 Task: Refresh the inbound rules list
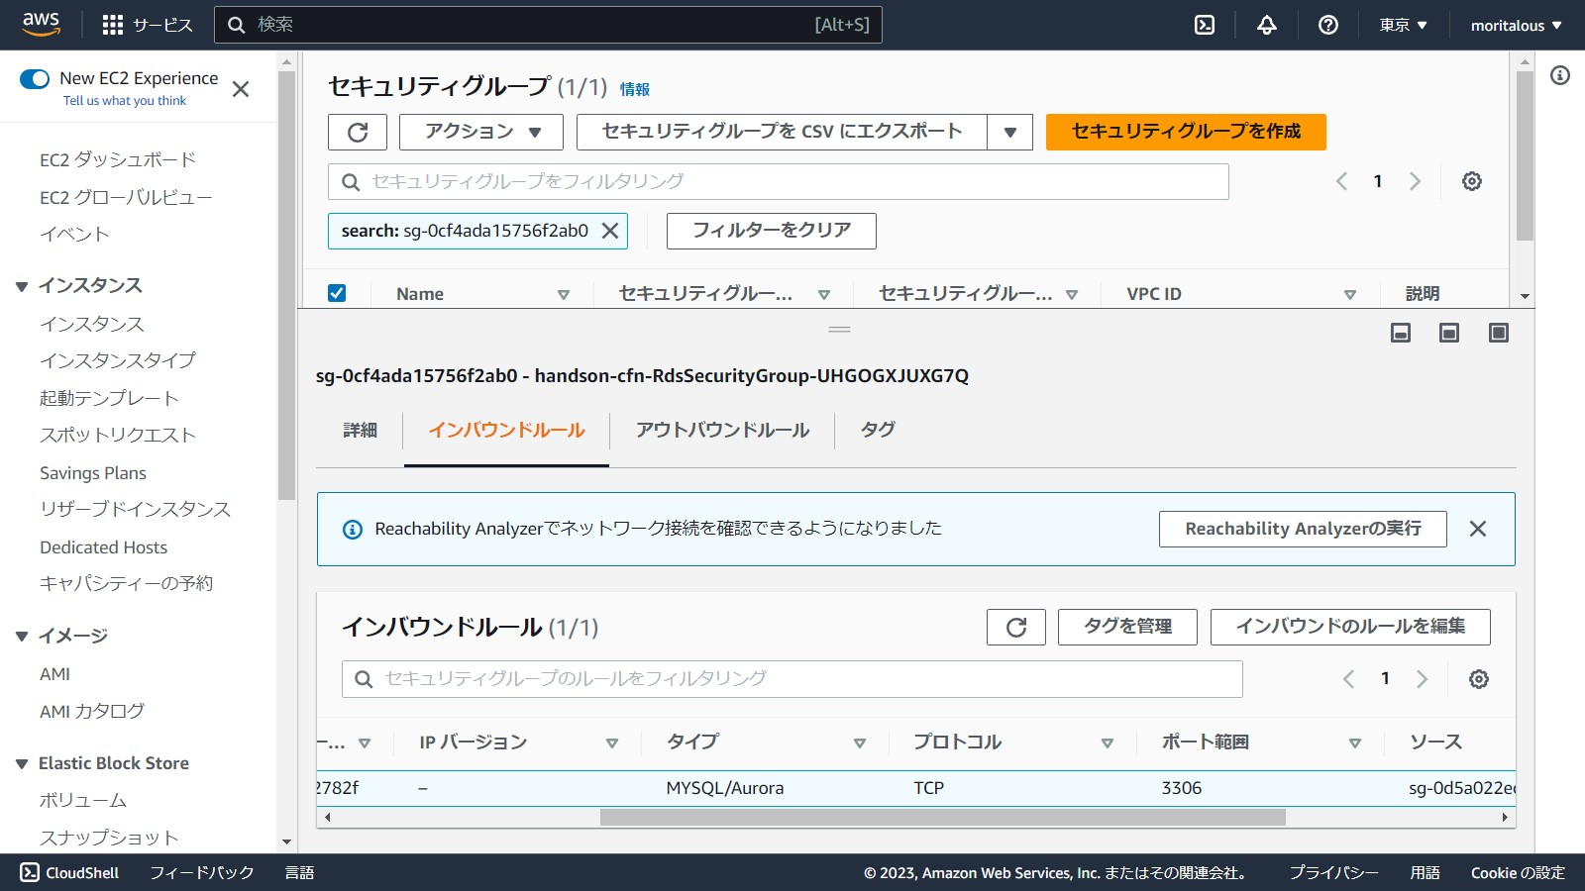pyautogui.click(x=1015, y=627)
